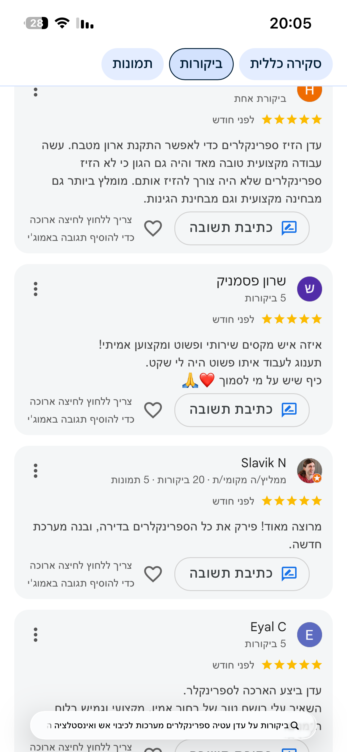Switch to the תמונות tab
Screen dimensions: 347x752
133,64
